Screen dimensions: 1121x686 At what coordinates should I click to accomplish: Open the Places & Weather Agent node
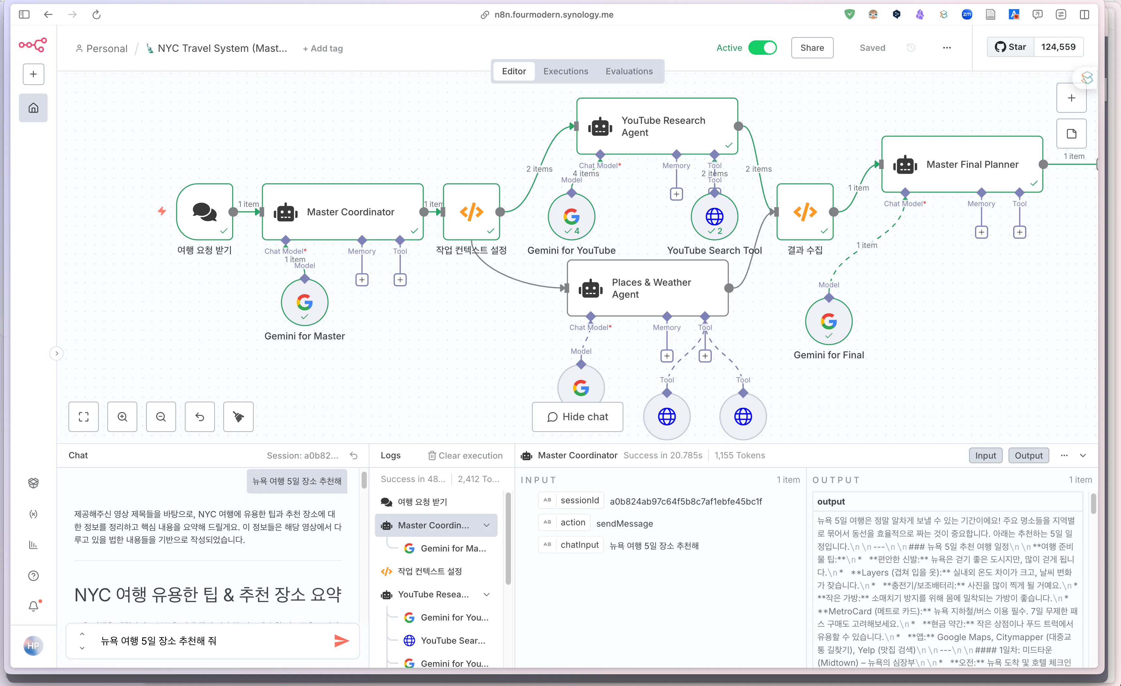[x=648, y=288]
